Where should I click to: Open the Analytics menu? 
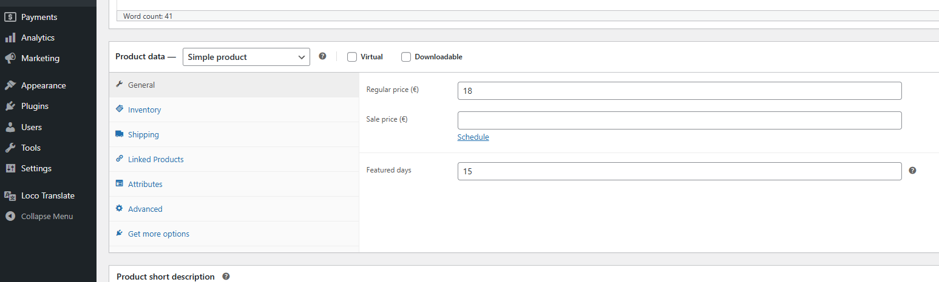click(x=38, y=38)
